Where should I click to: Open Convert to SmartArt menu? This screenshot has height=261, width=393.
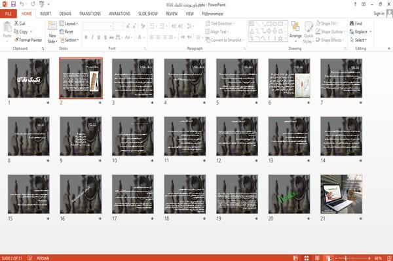click(x=225, y=40)
